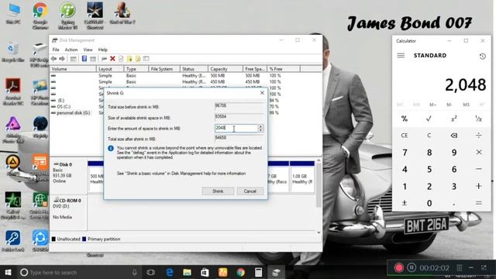Click digit 5 in Calculator
Screen dimensions: 496x279
tap(429, 169)
